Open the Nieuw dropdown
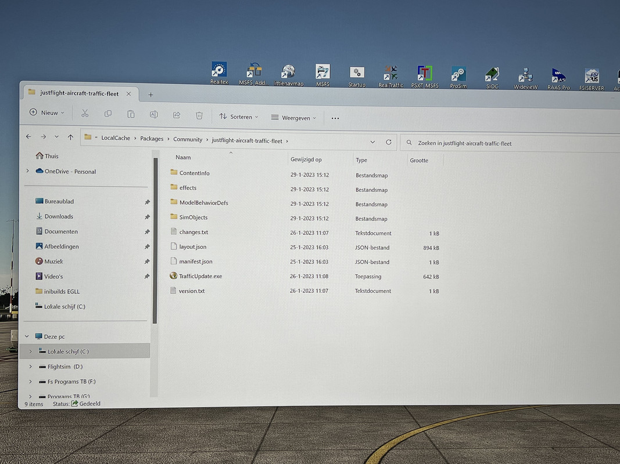The height and width of the screenshot is (464, 620). [x=46, y=113]
